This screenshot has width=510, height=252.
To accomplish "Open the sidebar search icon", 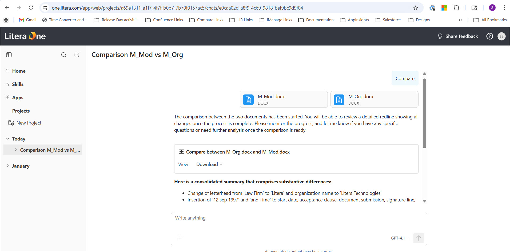I will click(x=64, y=55).
